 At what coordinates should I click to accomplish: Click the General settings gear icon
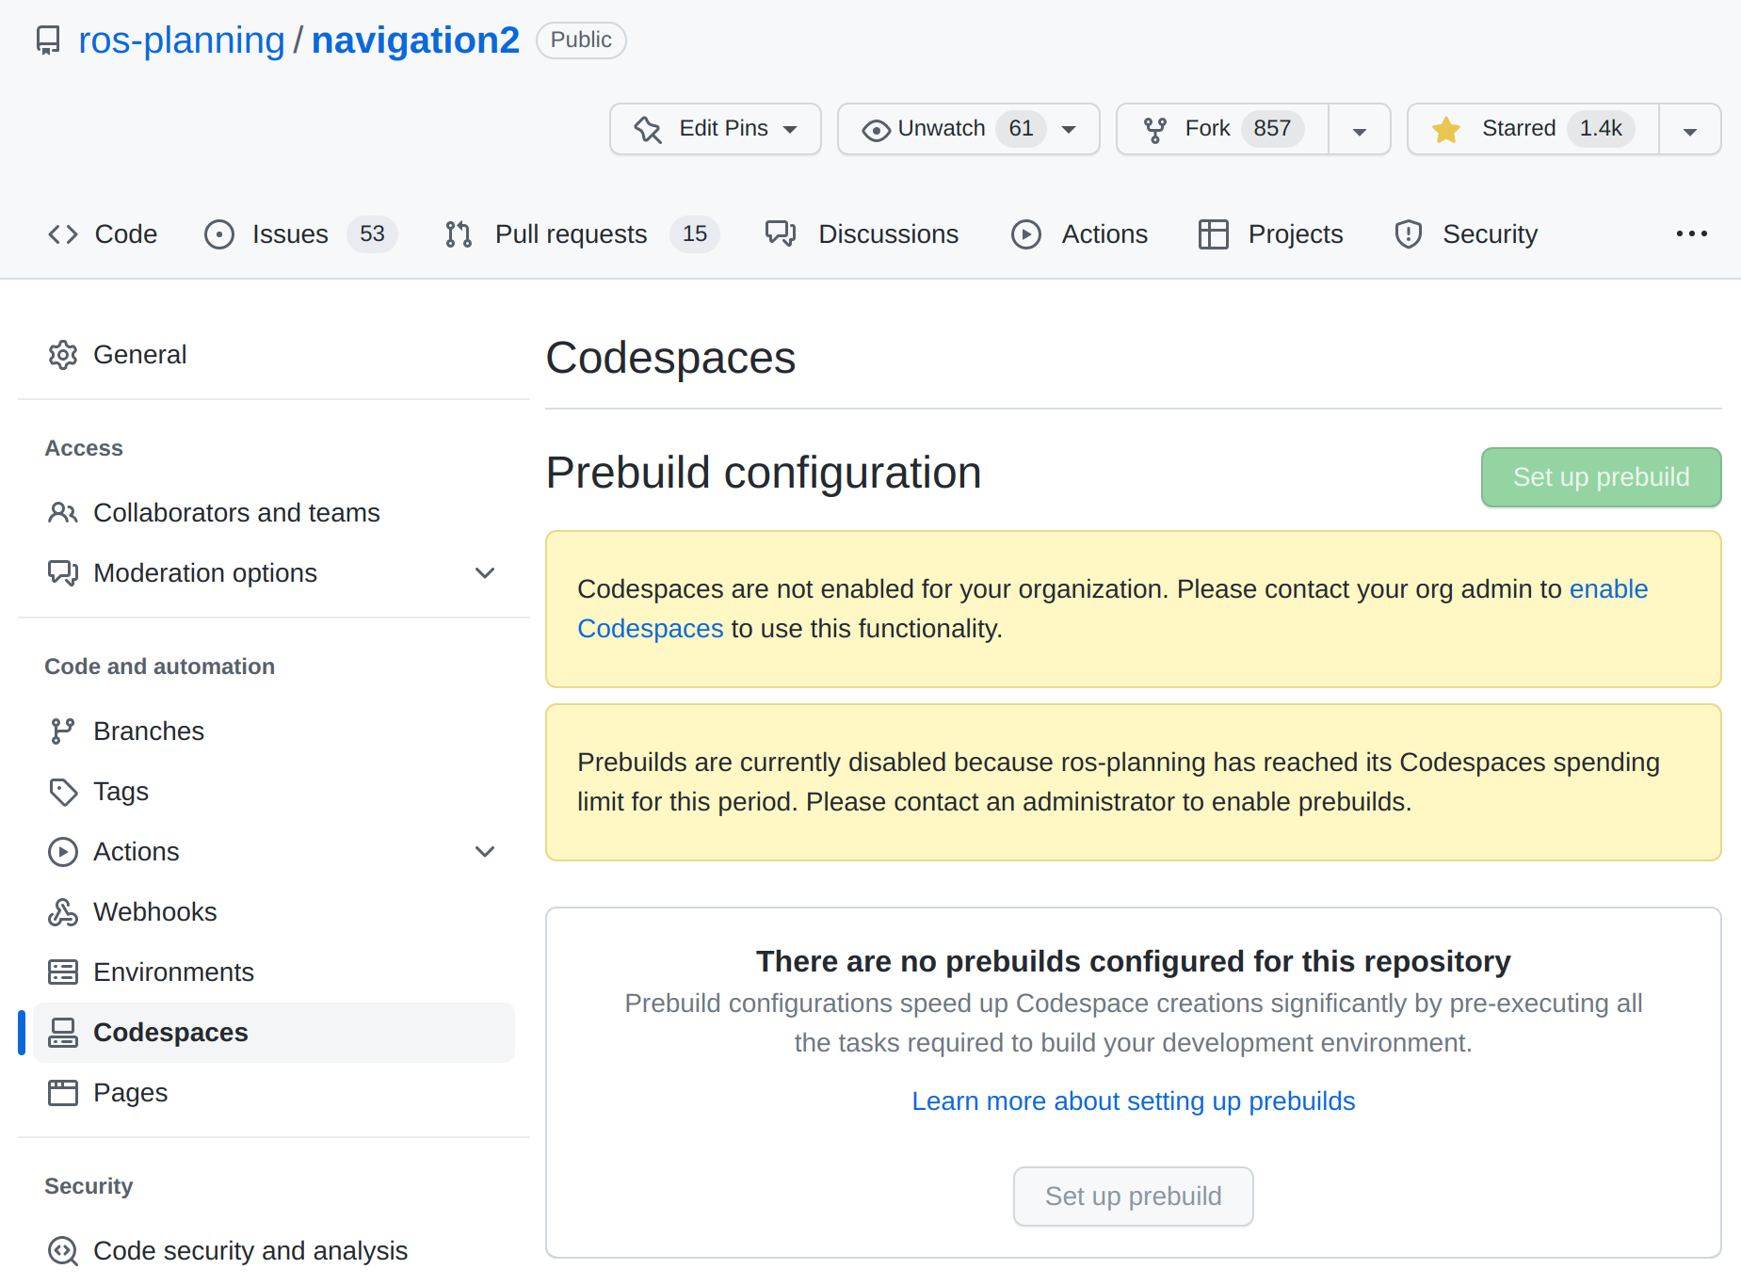tap(62, 355)
